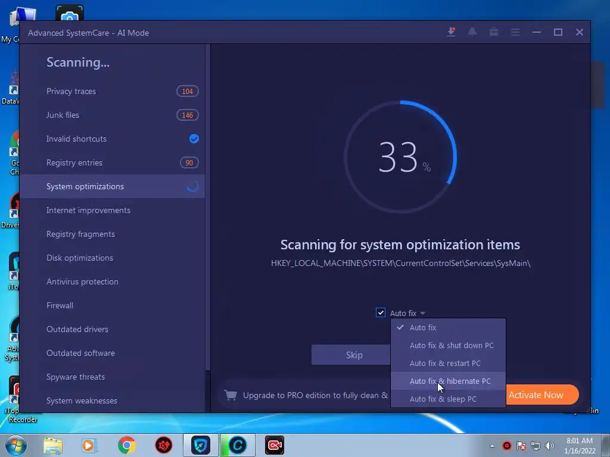610x457 pixels.
Task: Select Internet improvements scan item
Action: (x=113, y=210)
